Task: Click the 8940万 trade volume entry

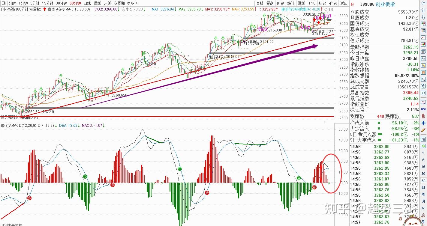Action: point(411,147)
